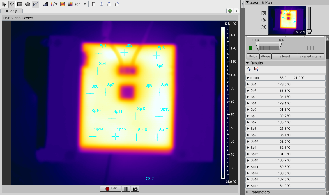Toggle the Below isotherm mode
329x195 pixels.
click(x=253, y=56)
